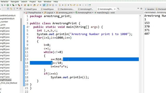Minimize the Package Explorer panel
This screenshot has height=93, width=166.
[x=17, y=9]
